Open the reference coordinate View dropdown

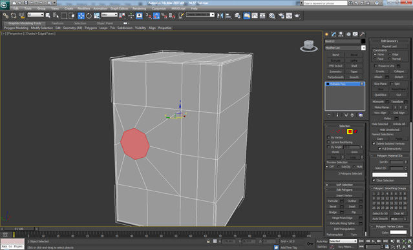(109, 15)
